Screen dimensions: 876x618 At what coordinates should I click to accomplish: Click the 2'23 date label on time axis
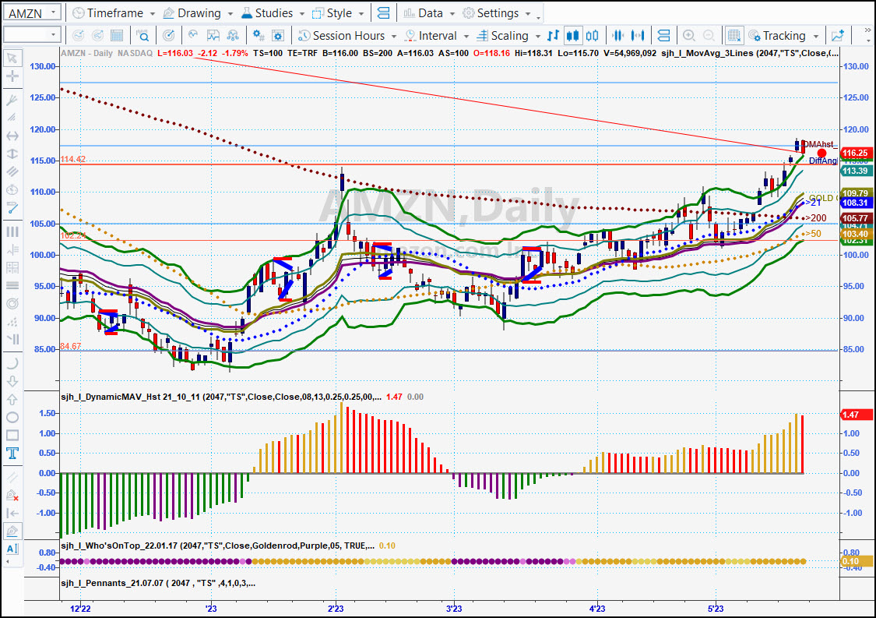click(336, 609)
